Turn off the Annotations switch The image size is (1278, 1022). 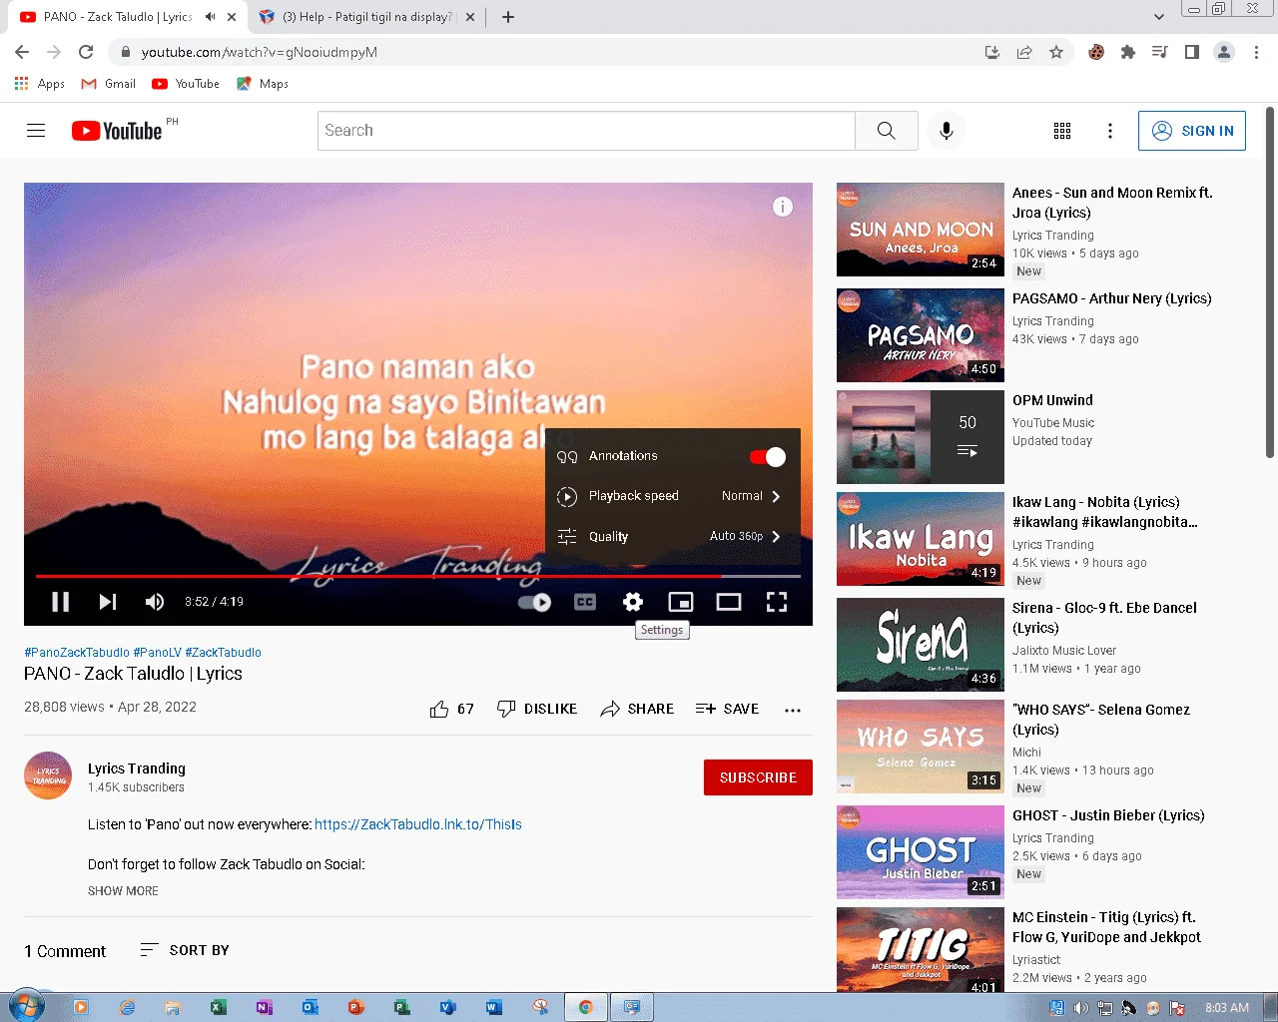768,456
